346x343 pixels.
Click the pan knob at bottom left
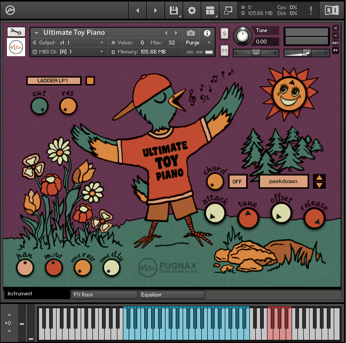[25, 268]
